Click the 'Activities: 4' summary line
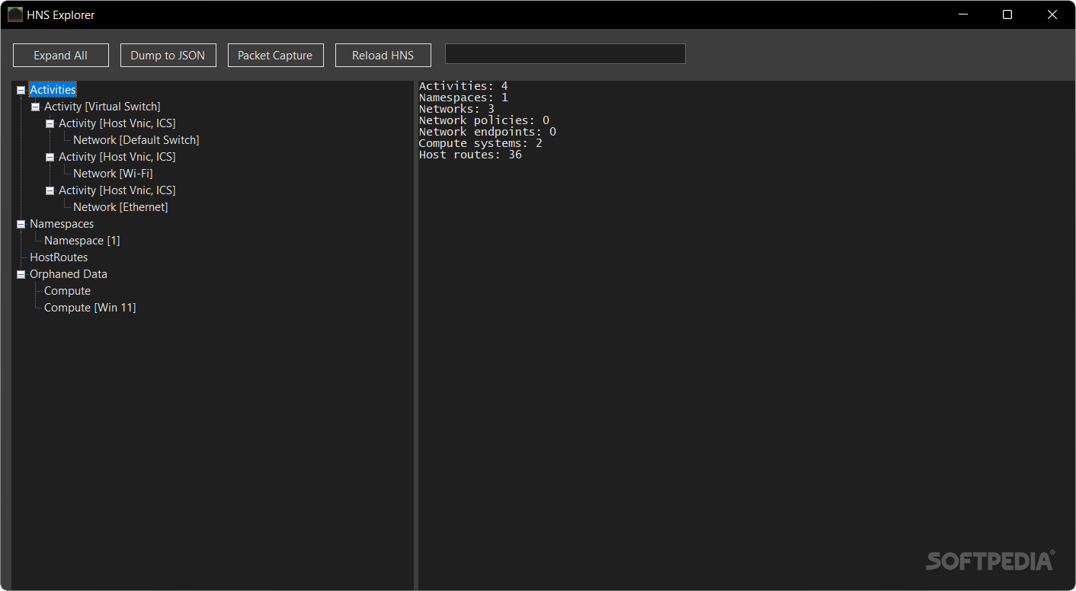Viewport: 1076px width, 591px height. [x=463, y=86]
